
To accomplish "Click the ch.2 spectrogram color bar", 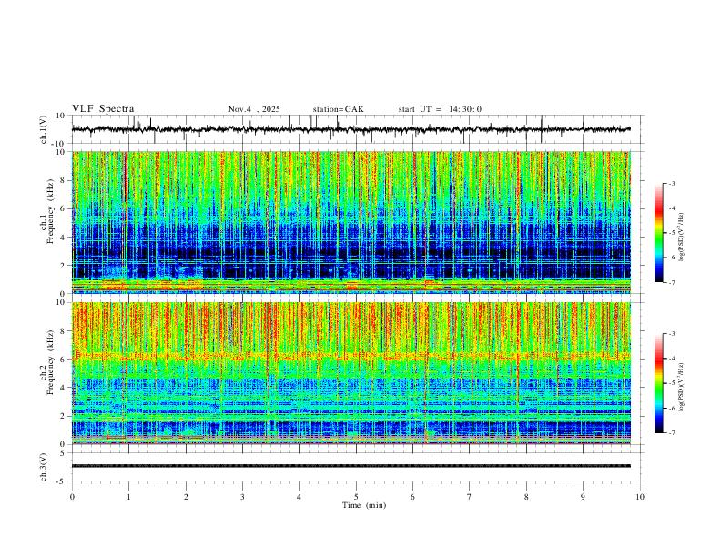I will 658,383.
